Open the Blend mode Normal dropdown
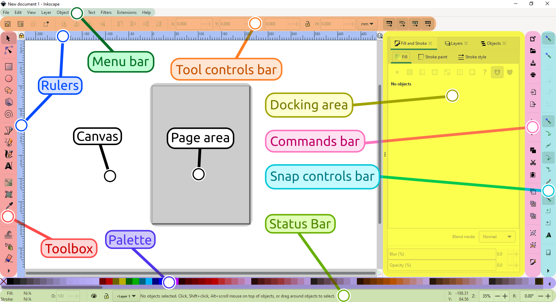The height and width of the screenshot is (302, 556). tap(497, 237)
